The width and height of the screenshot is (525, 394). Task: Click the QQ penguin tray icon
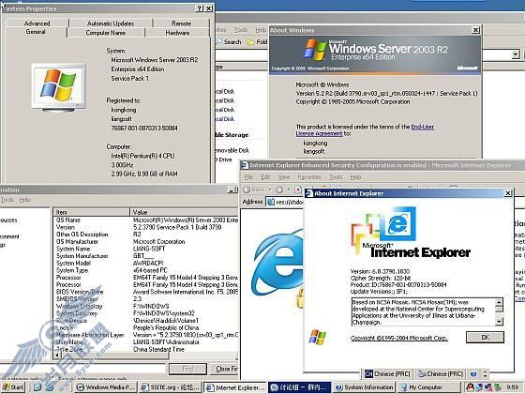pos(470,387)
